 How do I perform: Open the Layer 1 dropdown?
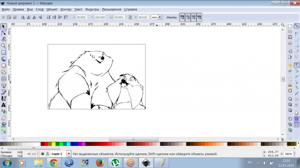(69, 154)
